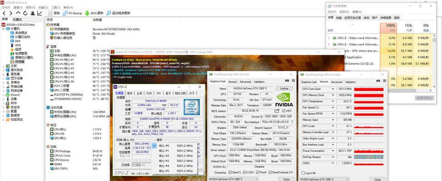The height and width of the screenshot is (181, 442).
Task: Select DMI item in AIDA64 tree
Action: click(15, 41)
